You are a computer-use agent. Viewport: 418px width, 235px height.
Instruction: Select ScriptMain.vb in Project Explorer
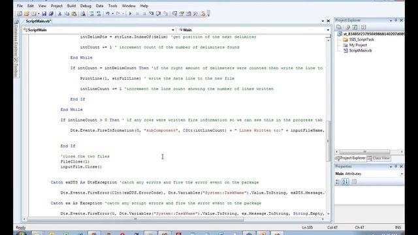point(361,50)
